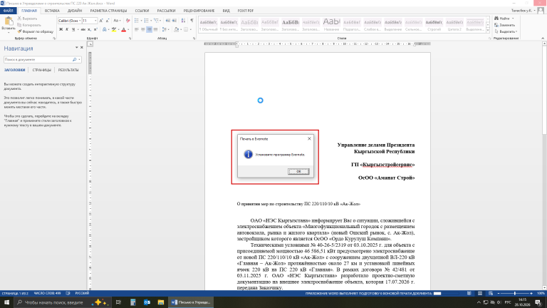Open the change case Aa dropdown
The width and height of the screenshot is (547, 308).
[117, 21]
